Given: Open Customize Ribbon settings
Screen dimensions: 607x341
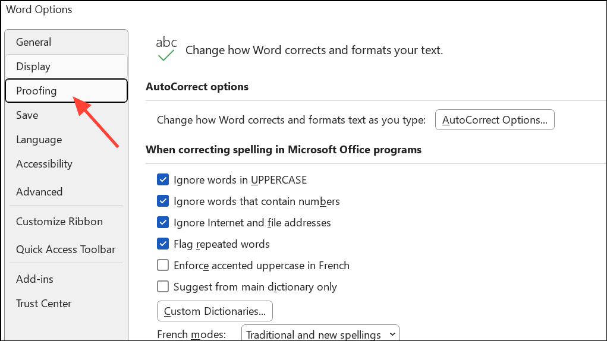Looking at the screenshot, I should tap(59, 222).
